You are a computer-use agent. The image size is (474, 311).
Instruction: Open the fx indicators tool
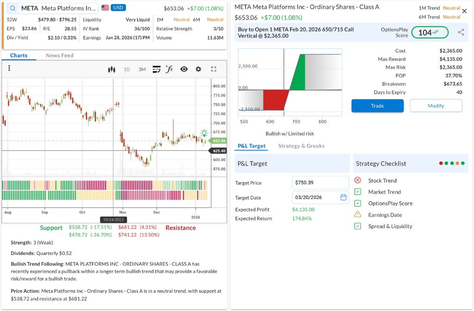169,69
